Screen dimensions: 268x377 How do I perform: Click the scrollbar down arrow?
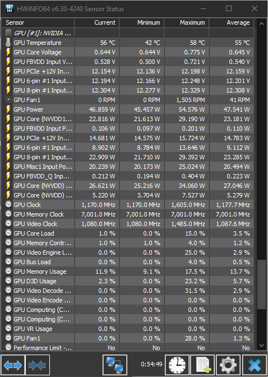[261, 346]
